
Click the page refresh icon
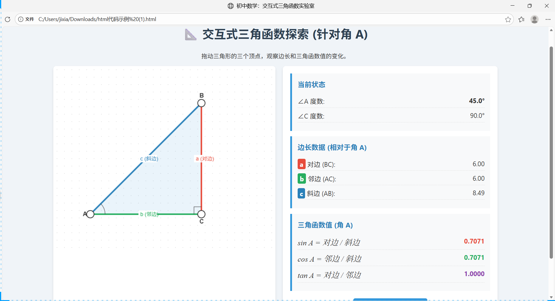[7, 19]
